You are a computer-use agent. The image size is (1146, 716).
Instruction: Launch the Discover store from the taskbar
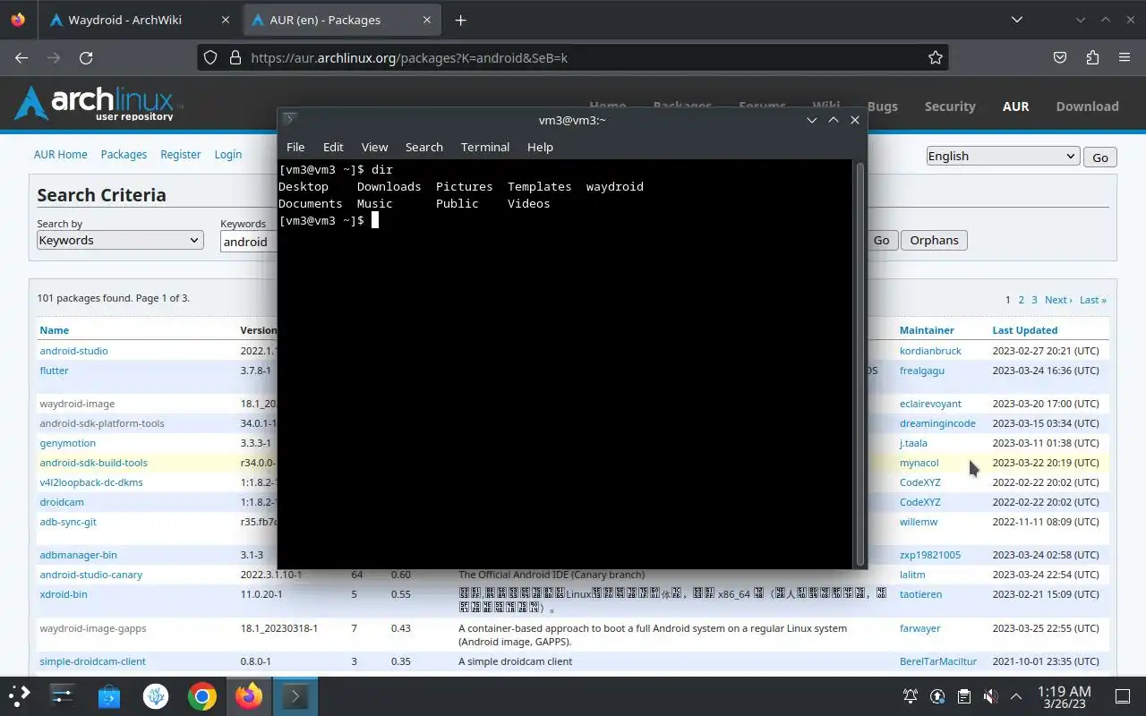[x=109, y=695]
